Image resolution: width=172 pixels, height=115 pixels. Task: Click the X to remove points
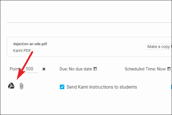[x=44, y=69]
